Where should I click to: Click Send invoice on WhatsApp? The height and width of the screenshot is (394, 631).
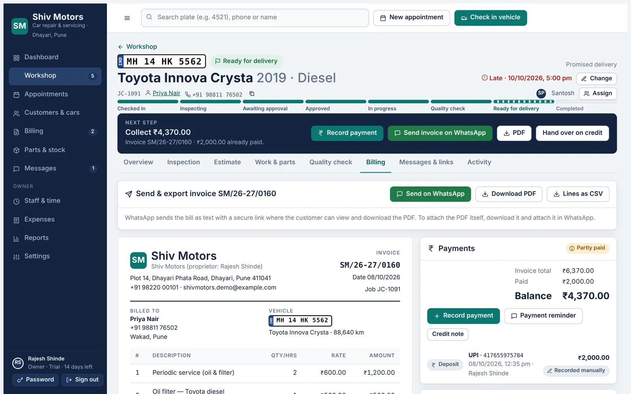440,133
